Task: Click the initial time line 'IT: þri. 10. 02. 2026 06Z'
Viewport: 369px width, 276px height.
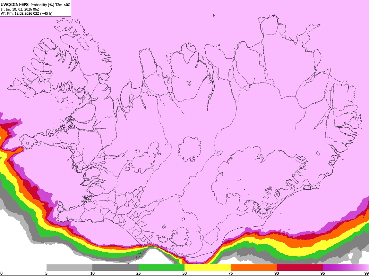Action: click(x=20, y=9)
